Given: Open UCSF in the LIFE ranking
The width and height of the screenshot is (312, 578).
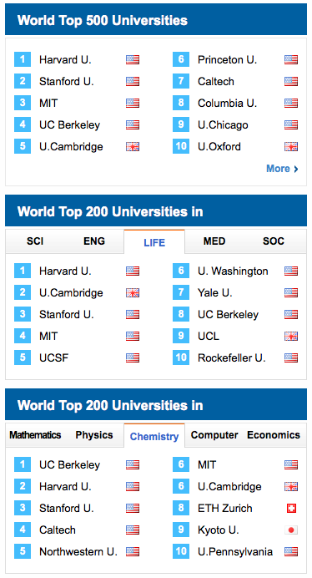Looking at the screenshot, I should click(x=53, y=358).
